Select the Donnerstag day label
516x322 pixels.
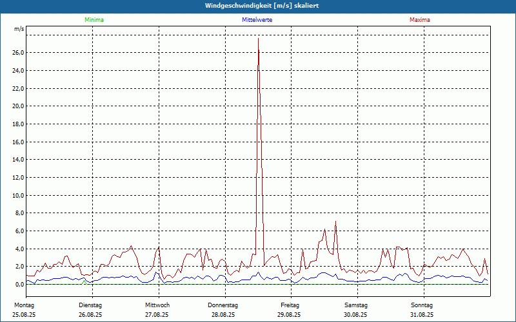click(x=223, y=305)
